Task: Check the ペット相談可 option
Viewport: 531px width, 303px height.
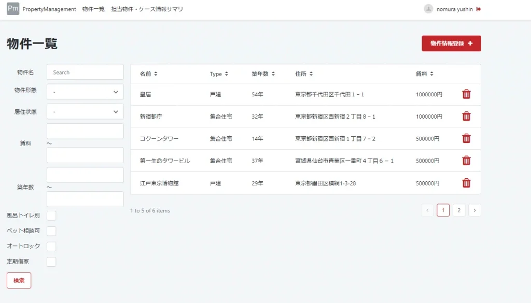Action: [51, 231]
